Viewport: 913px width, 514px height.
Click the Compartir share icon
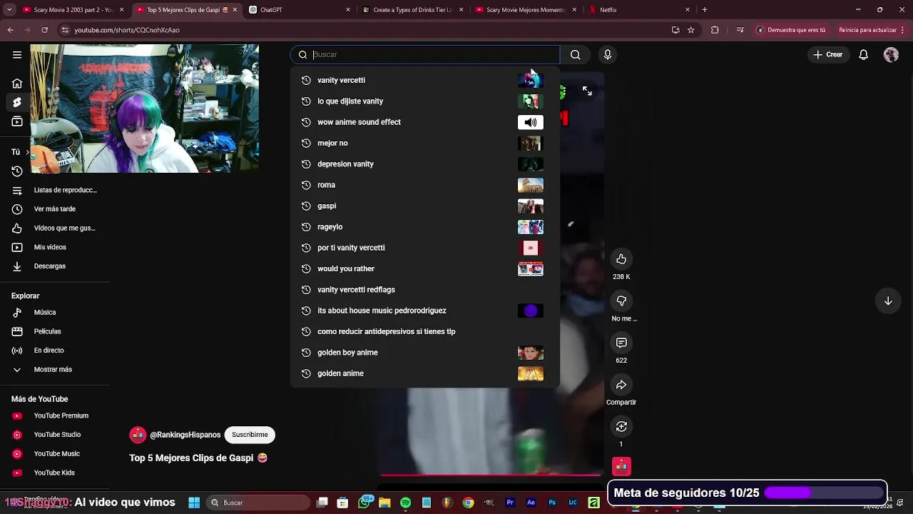click(621, 385)
